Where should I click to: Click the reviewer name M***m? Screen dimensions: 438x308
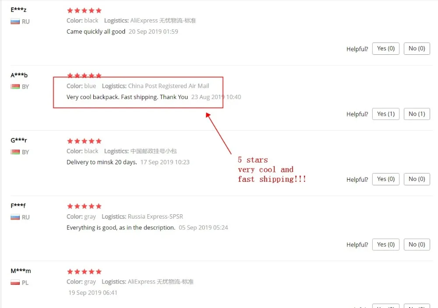21,271
